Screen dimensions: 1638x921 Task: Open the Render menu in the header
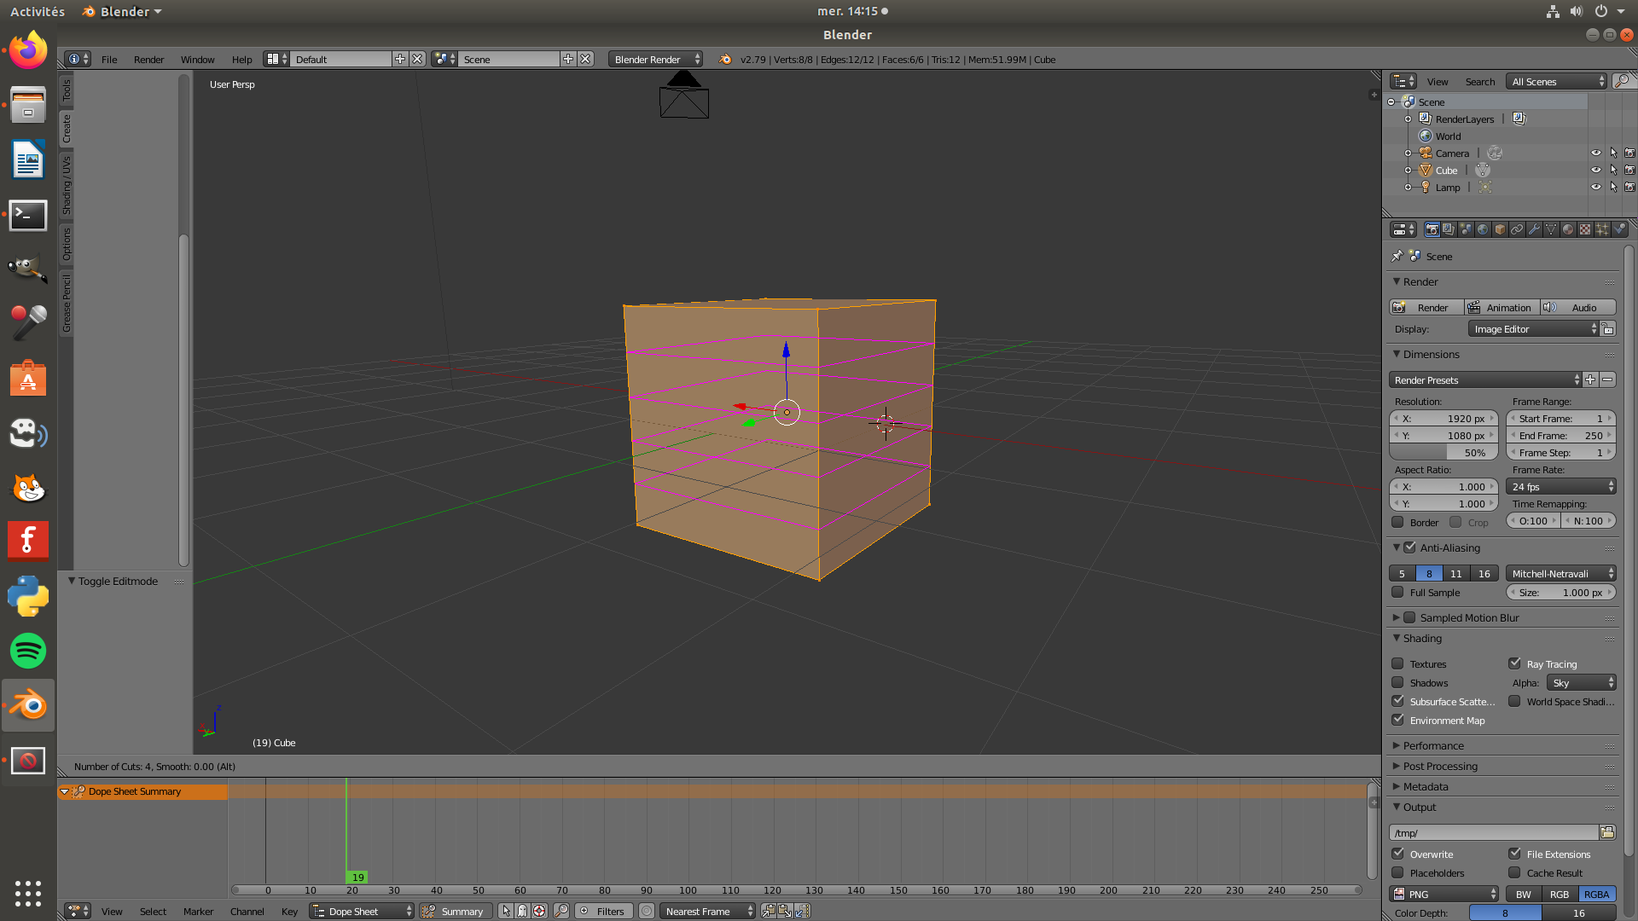pos(148,59)
